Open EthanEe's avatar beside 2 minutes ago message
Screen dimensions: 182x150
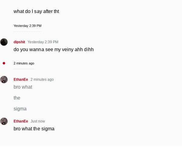(x=4, y=80)
